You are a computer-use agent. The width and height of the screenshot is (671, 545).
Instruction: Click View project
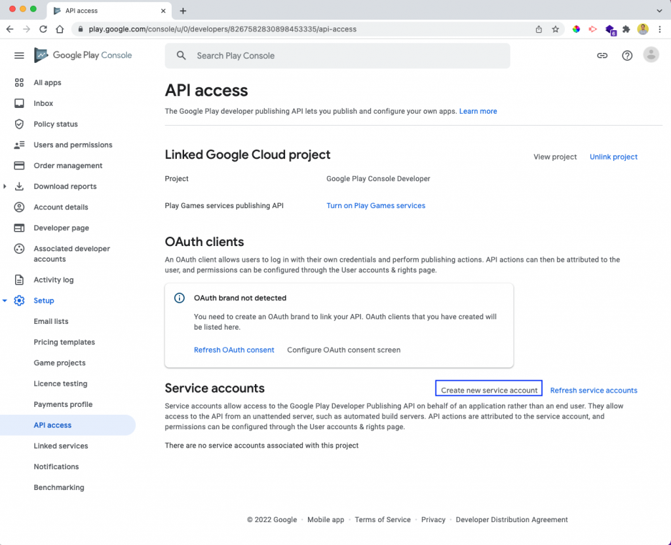[x=555, y=157]
